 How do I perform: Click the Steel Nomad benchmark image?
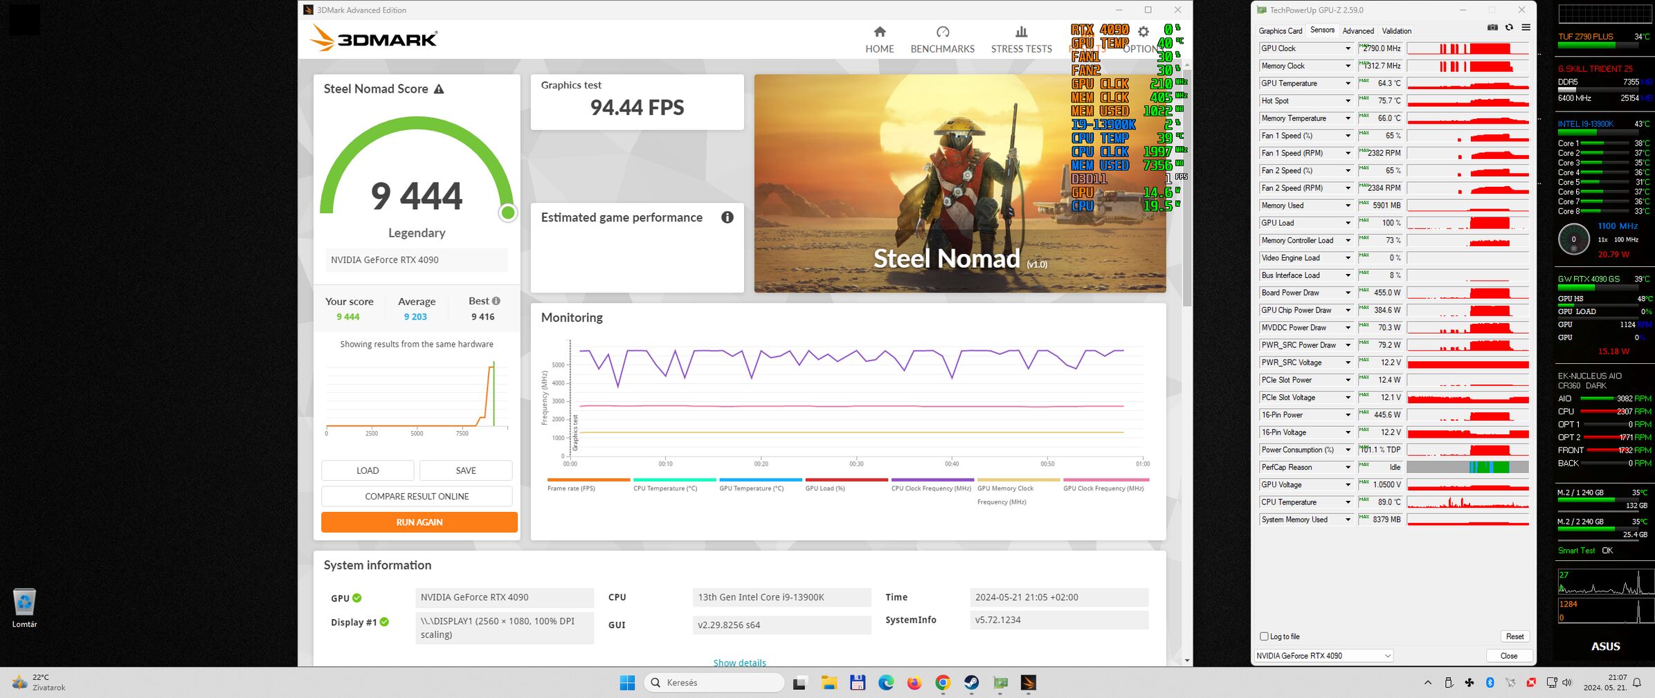coord(959,183)
